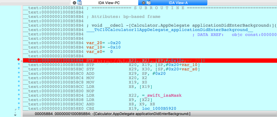Close the IDA View-A tab
This screenshot has width=277, height=117.
[143, 3]
